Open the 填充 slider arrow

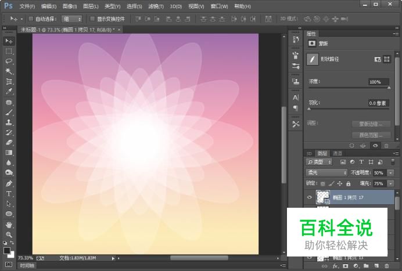(391, 183)
